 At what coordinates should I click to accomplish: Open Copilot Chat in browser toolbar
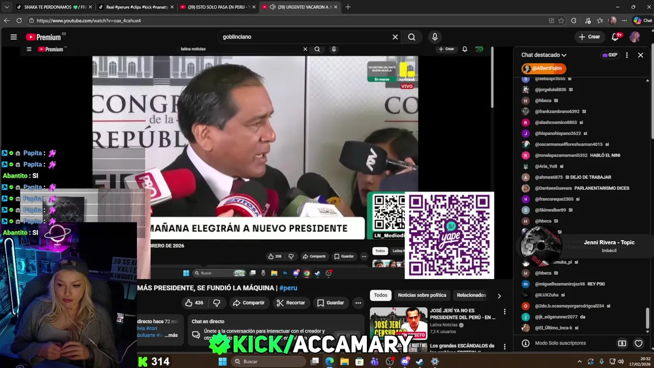click(x=643, y=20)
